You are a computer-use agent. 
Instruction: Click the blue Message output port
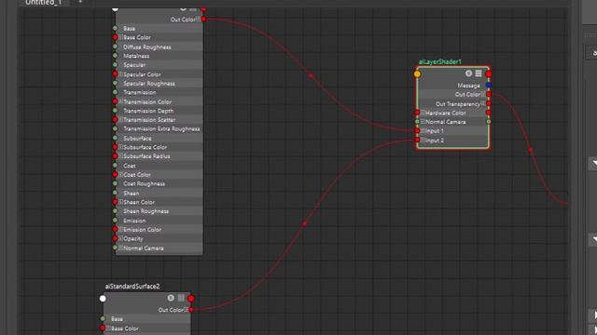(489, 85)
